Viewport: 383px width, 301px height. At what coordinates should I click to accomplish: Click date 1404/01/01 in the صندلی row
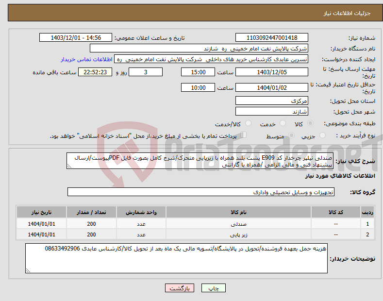[42, 223]
